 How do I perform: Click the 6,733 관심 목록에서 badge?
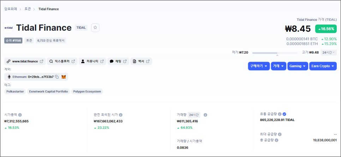pos(51,41)
